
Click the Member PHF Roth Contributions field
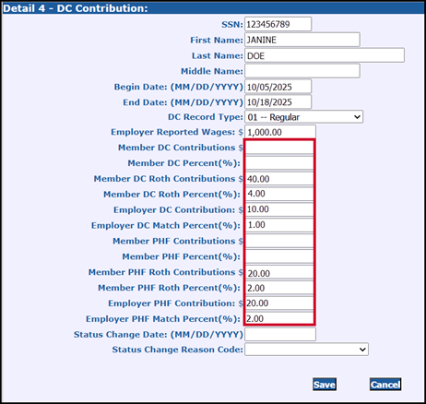(x=279, y=272)
